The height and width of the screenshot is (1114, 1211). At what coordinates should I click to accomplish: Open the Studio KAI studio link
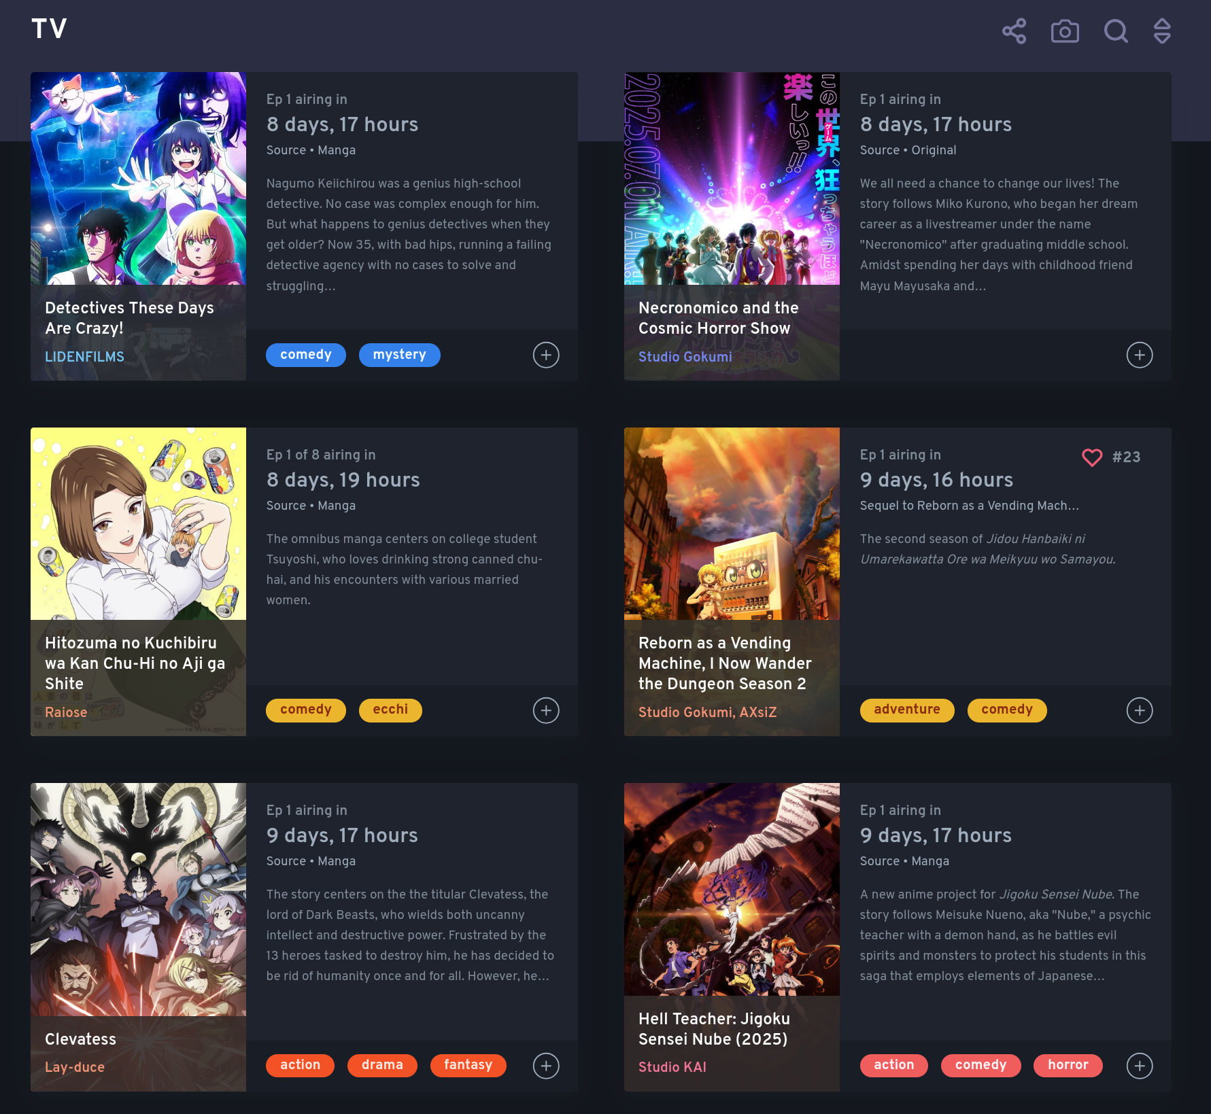pos(672,1067)
